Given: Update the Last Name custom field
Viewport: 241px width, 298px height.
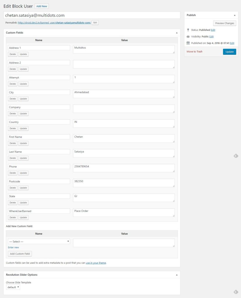Looking at the screenshot, I should tap(23, 158).
